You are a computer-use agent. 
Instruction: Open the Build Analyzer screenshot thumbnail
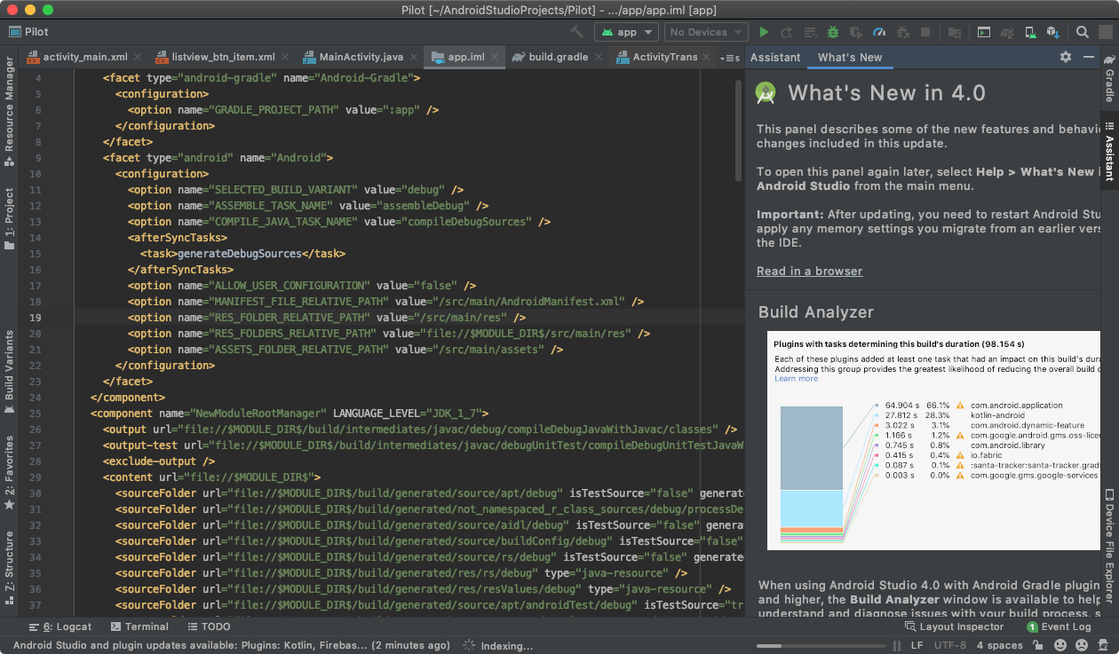coord(933,441)
